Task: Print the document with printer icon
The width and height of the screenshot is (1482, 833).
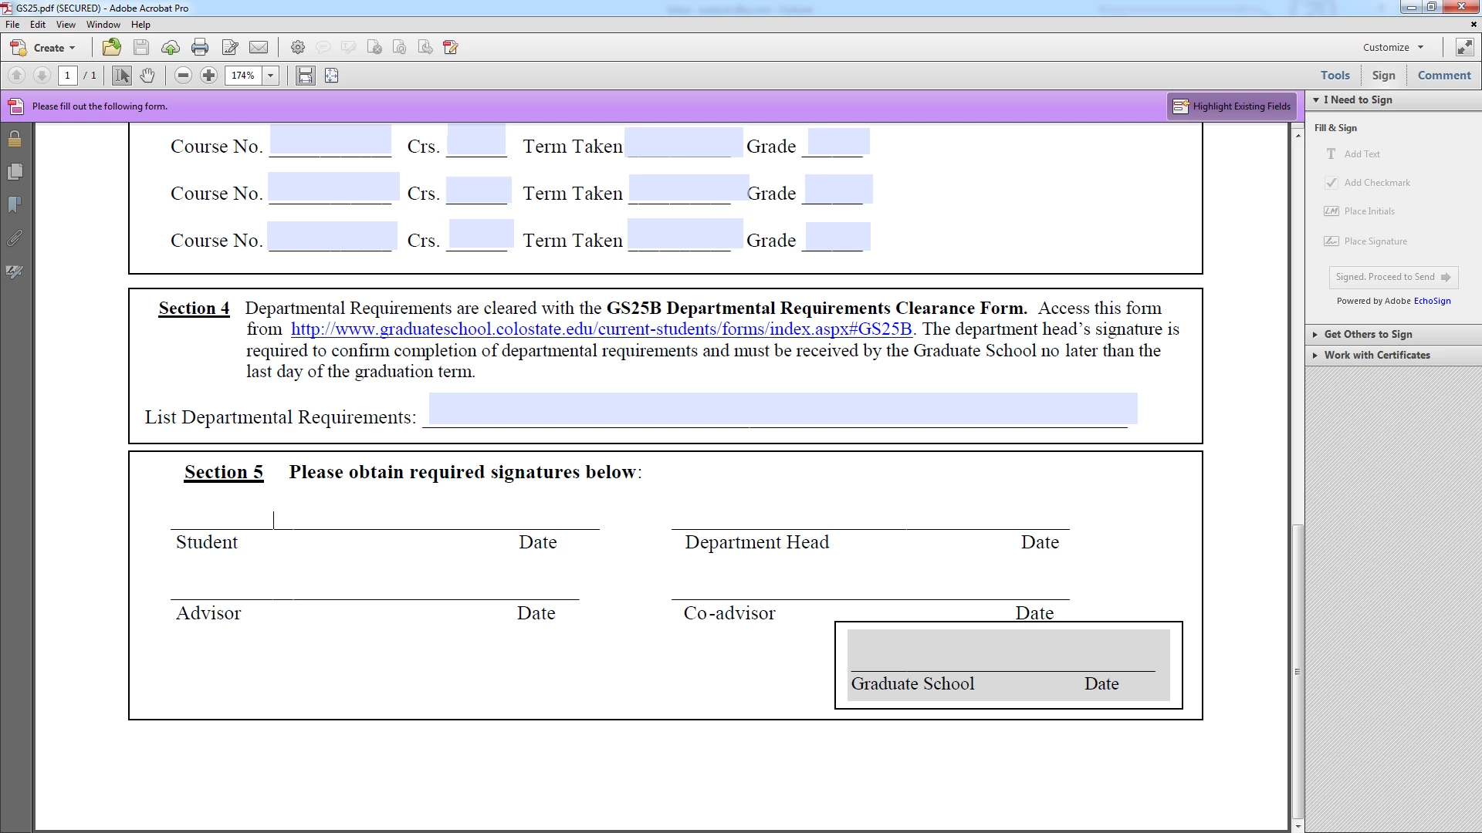Action: point(200,48)
